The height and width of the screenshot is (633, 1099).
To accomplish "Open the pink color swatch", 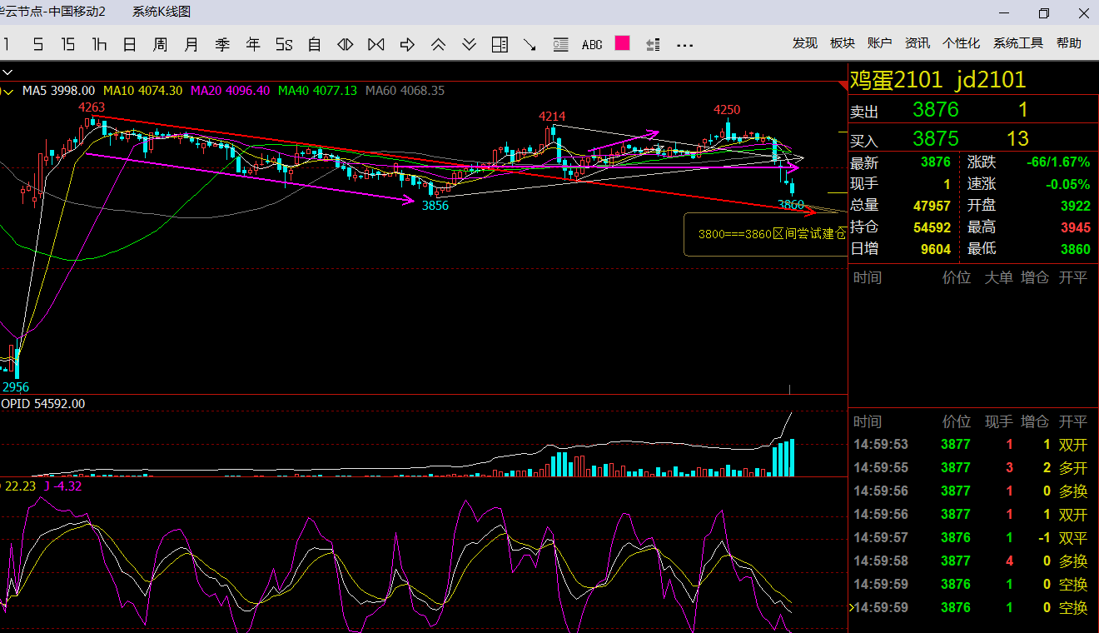I will [622, 43].
